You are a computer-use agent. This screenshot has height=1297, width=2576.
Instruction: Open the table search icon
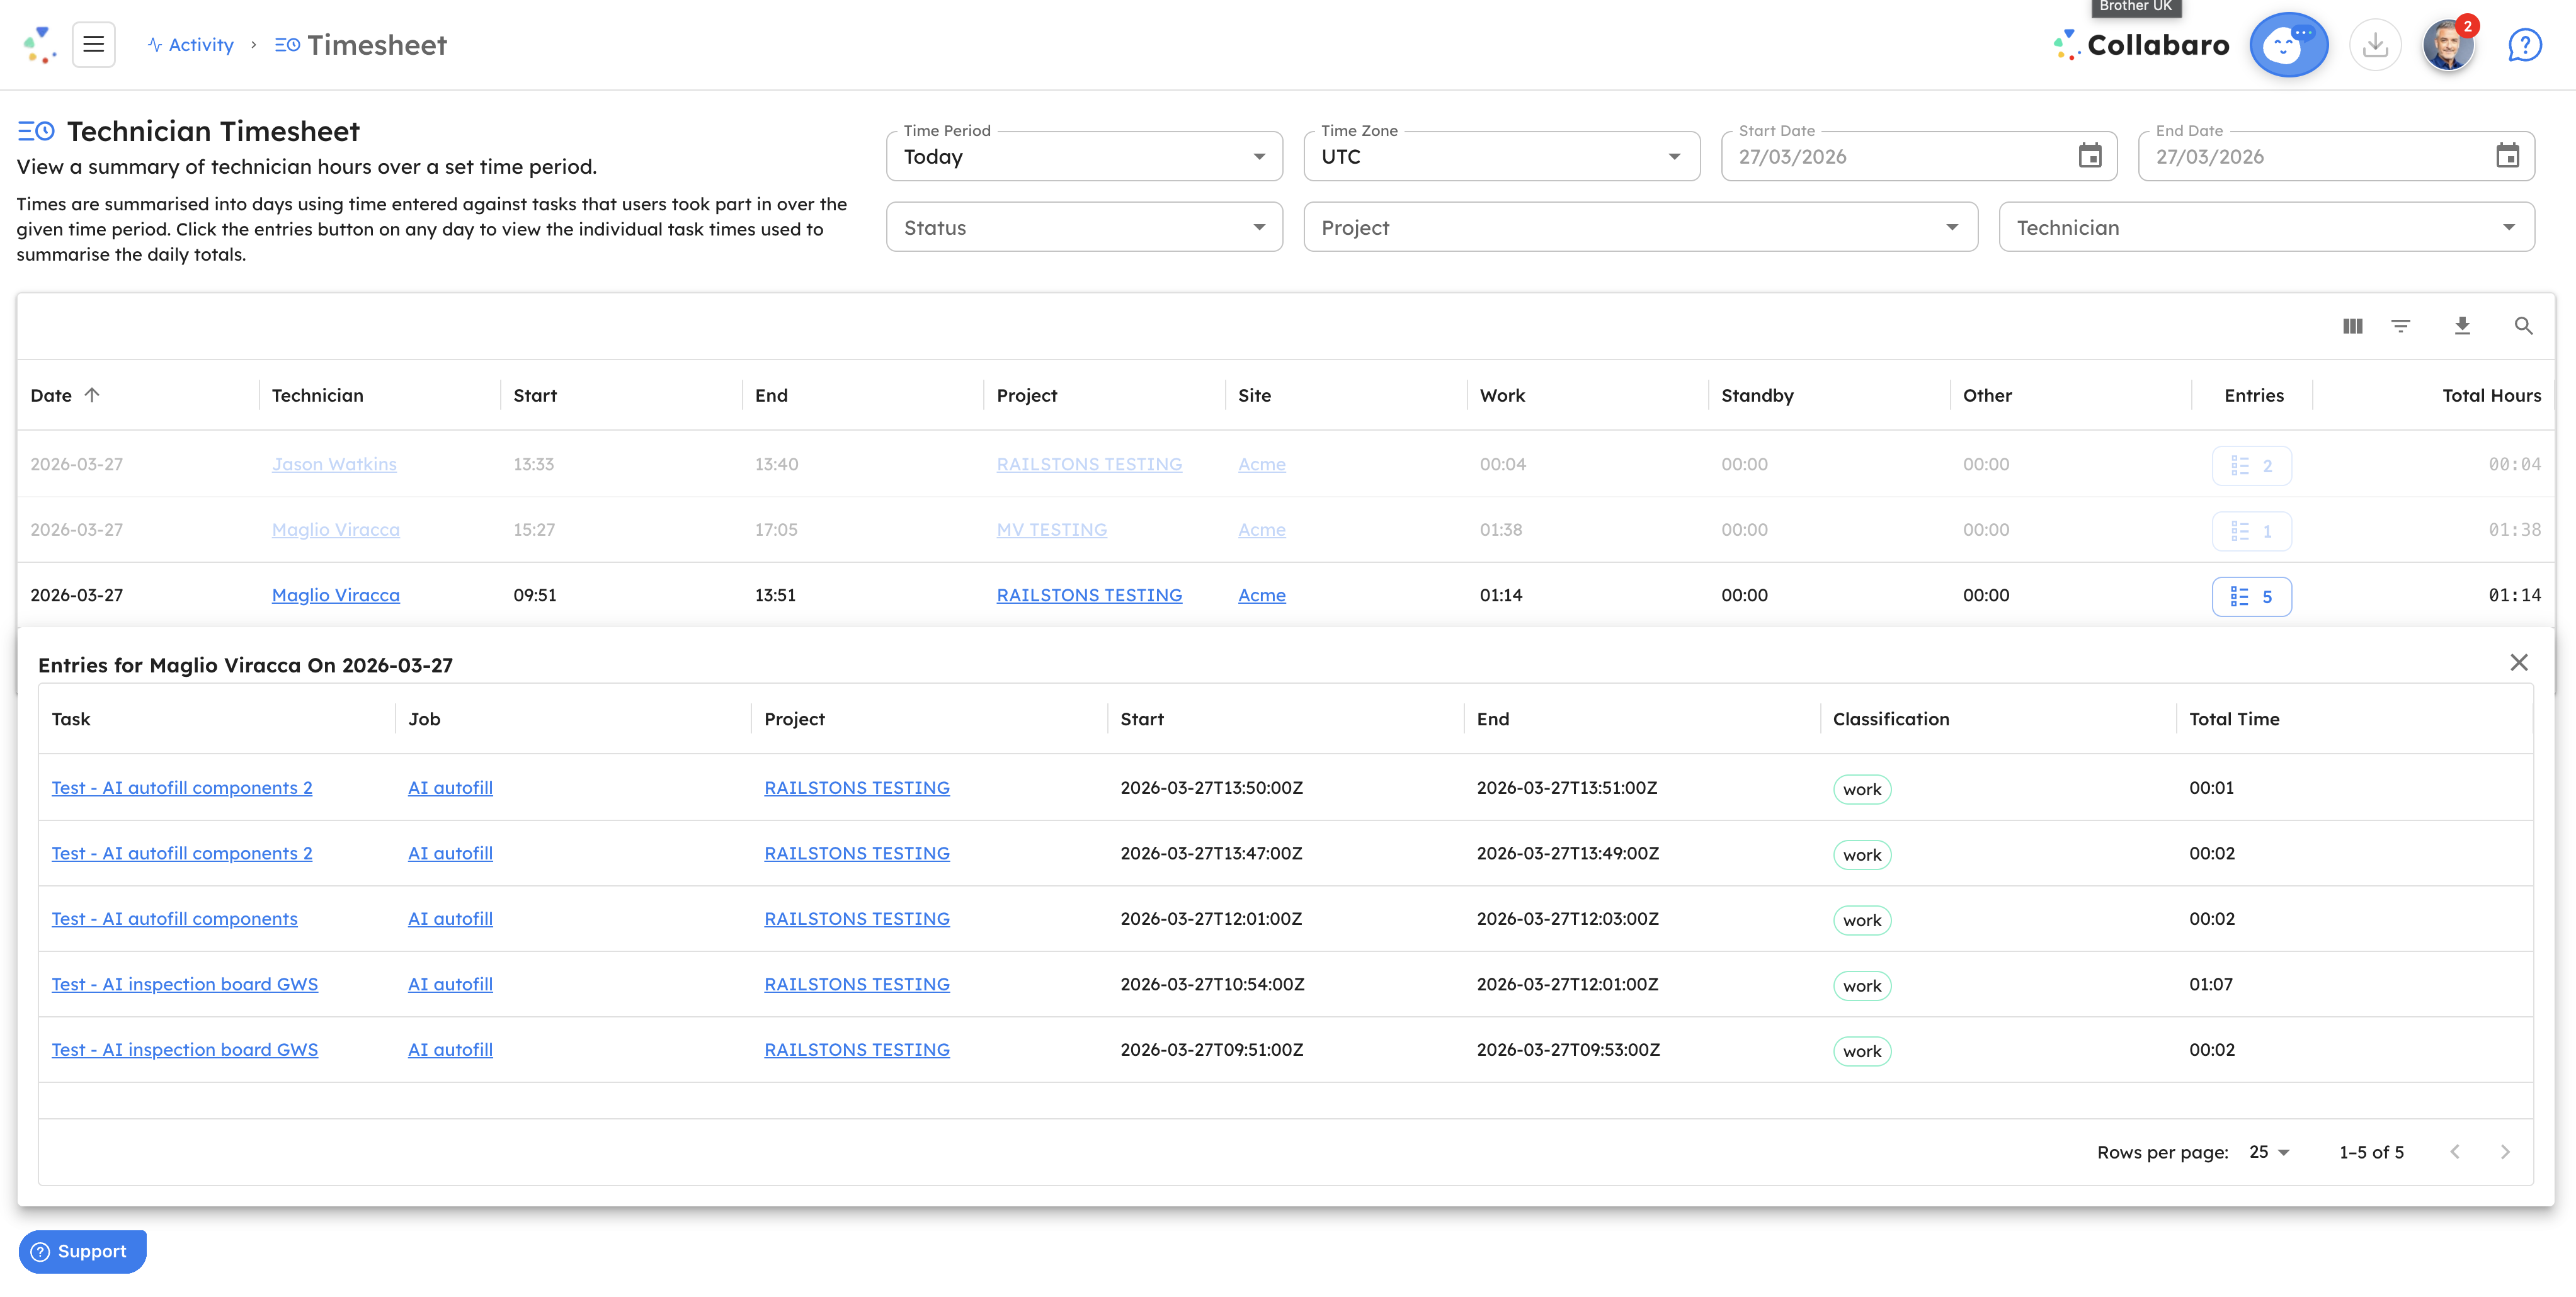(x=2524, y=326)
